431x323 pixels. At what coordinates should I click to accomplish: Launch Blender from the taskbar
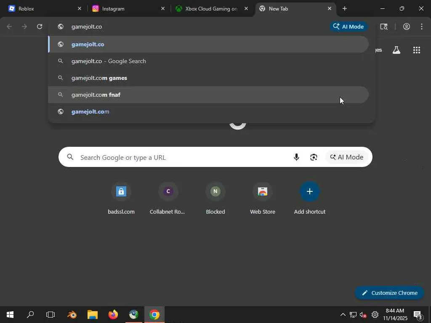[72, 315]
